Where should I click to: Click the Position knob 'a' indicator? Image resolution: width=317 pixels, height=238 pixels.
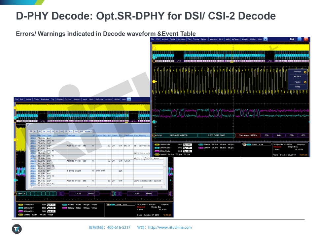point(305,72)
